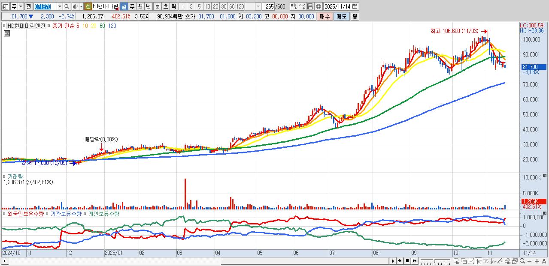
Task: Select the 분 minute chart period
Action: pyautogui.click(x=157, y=6)
